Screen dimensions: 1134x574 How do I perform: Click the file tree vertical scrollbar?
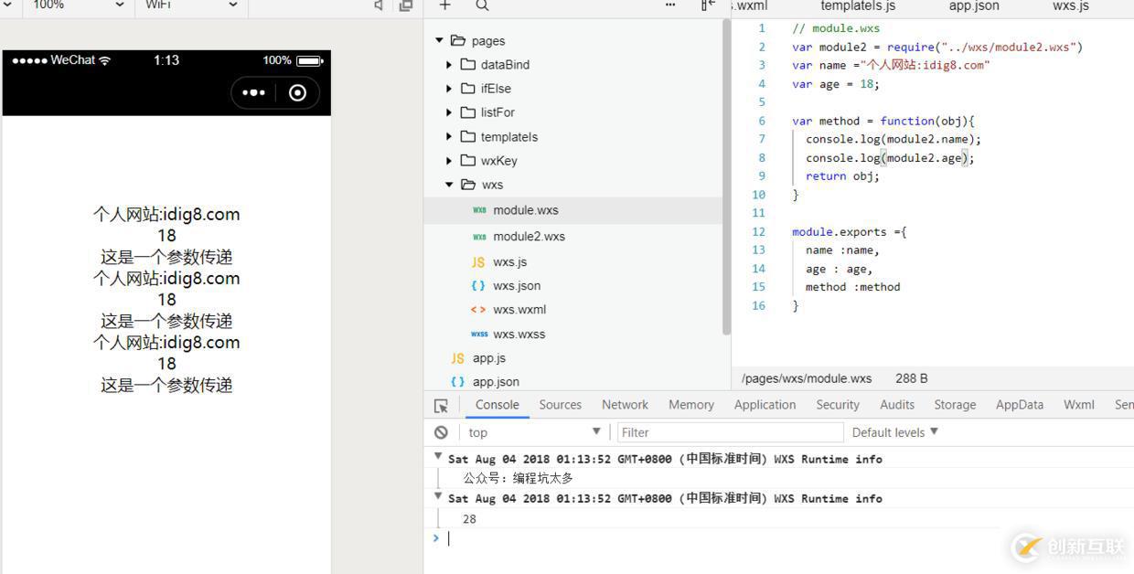(x=727, y=178)
